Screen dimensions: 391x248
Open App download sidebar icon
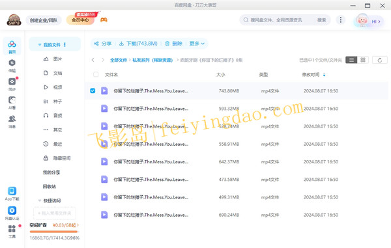coord(12,194)
